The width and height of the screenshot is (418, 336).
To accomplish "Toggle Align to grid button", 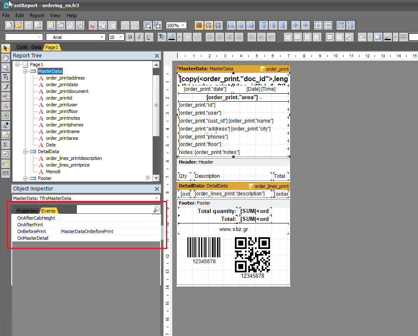I will click(209, 26).
